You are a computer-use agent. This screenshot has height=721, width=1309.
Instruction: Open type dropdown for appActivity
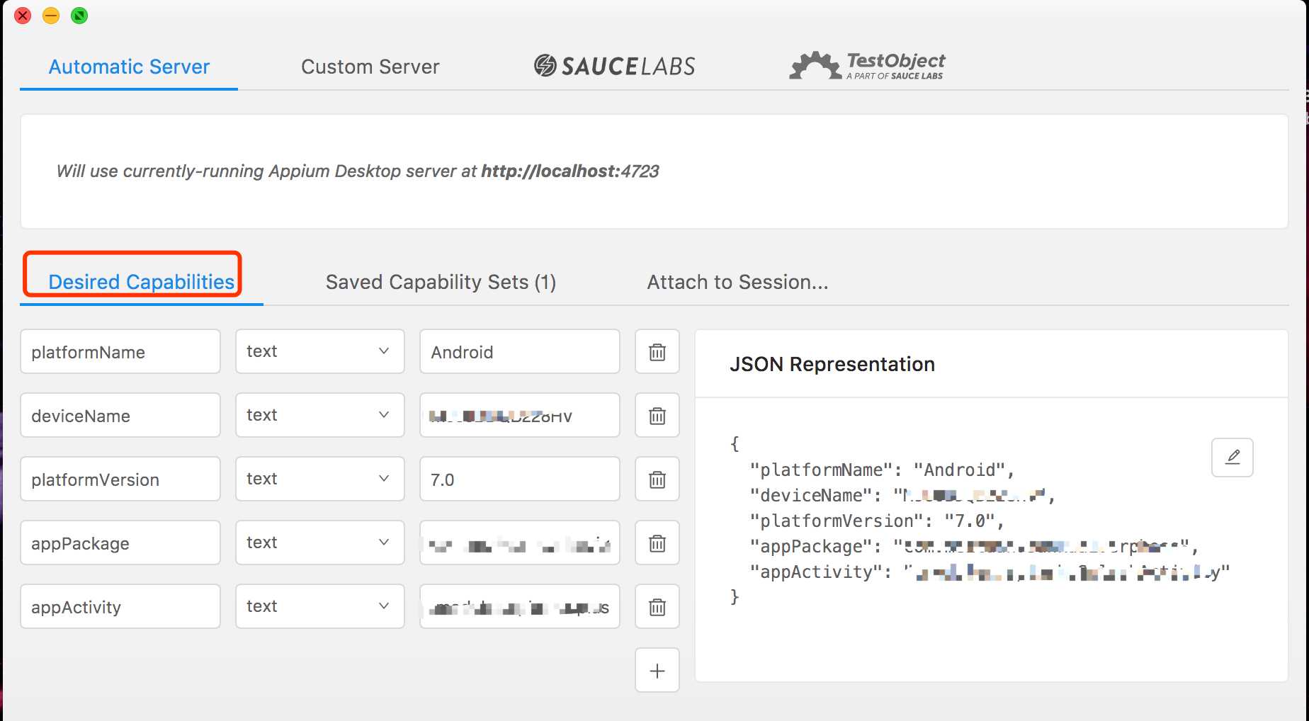pyautogui.click(x=320, y=606)
